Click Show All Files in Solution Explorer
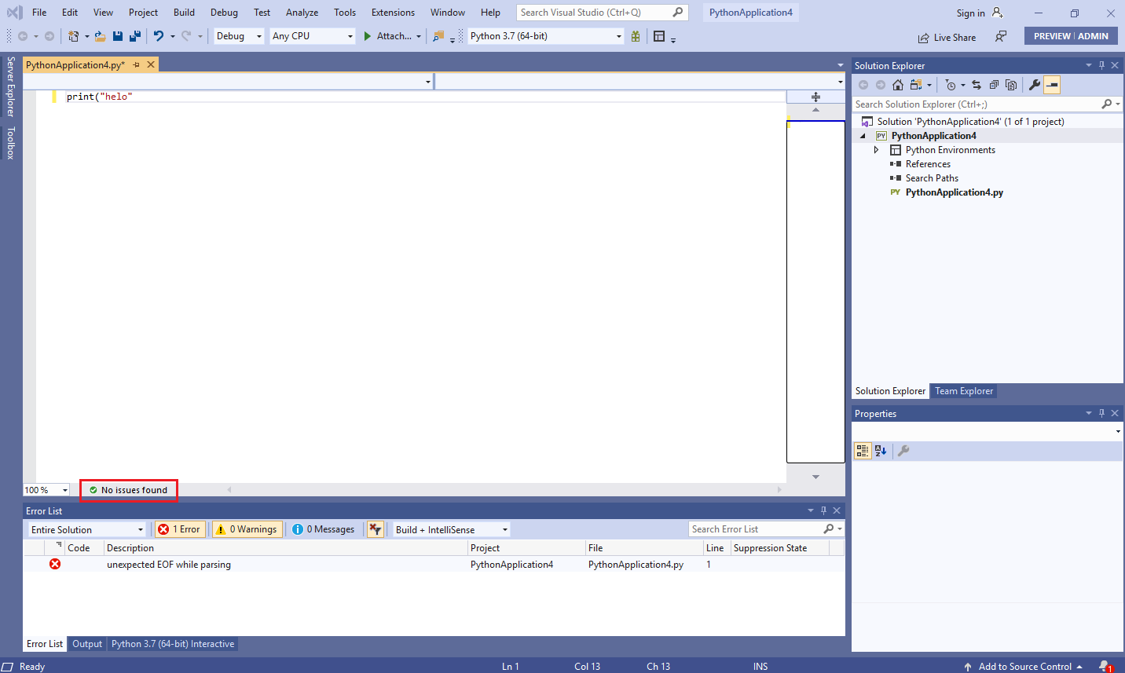Screen dimensions: 1125x673 1011,85
